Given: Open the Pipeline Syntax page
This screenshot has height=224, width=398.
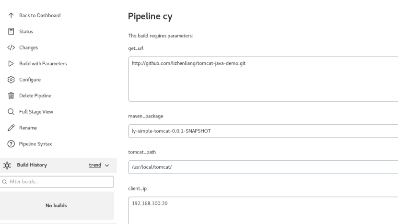Looking at the screenshot, I should (x=35, y=143).
